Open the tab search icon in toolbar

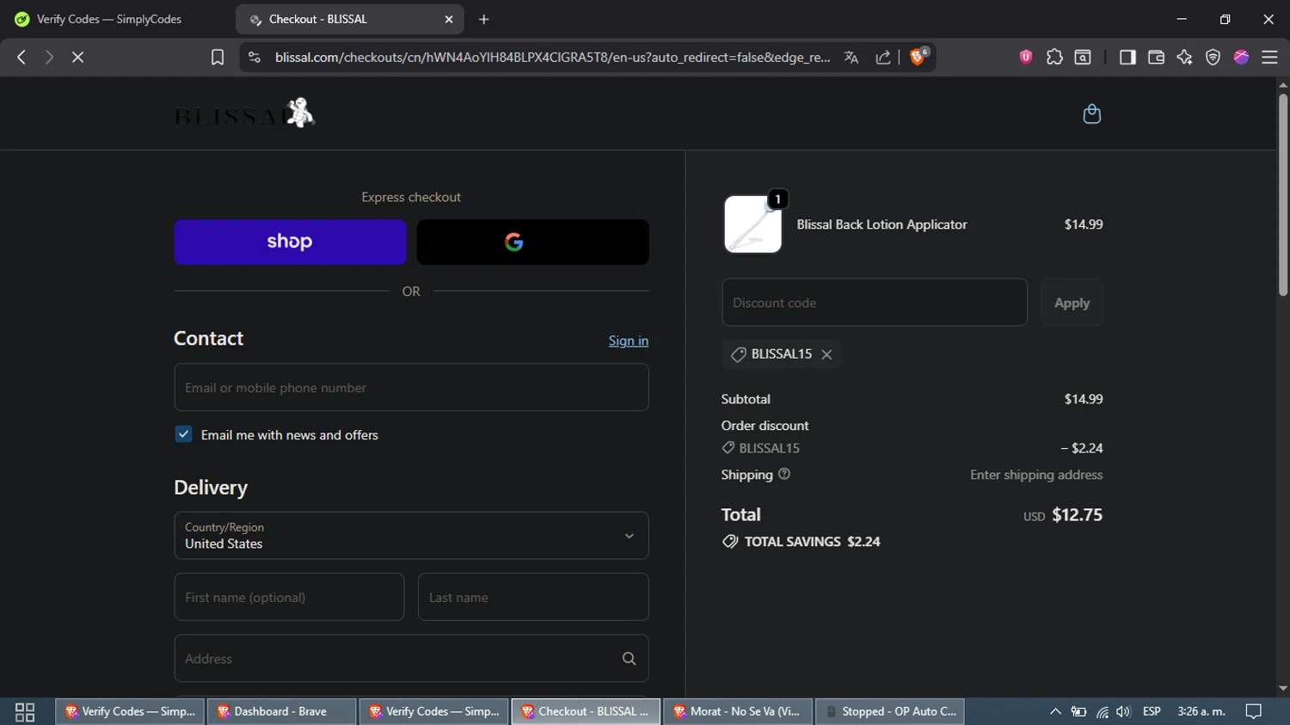pyautogui.click(x=1083, y=57)
